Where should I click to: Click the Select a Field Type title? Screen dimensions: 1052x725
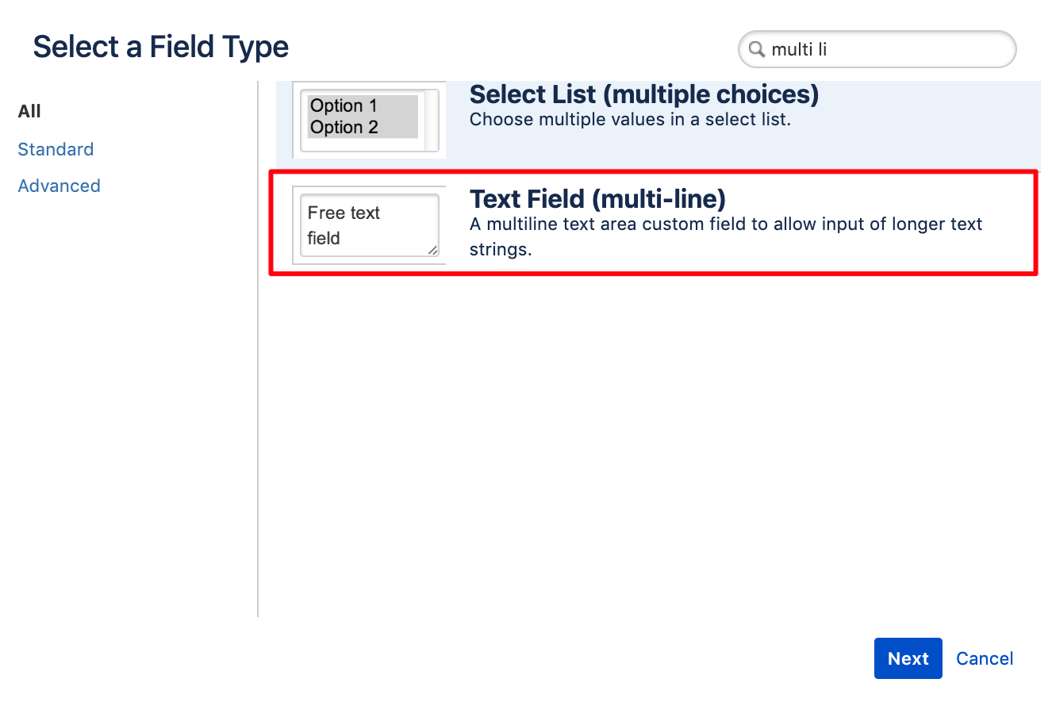(x=160, y=47)
